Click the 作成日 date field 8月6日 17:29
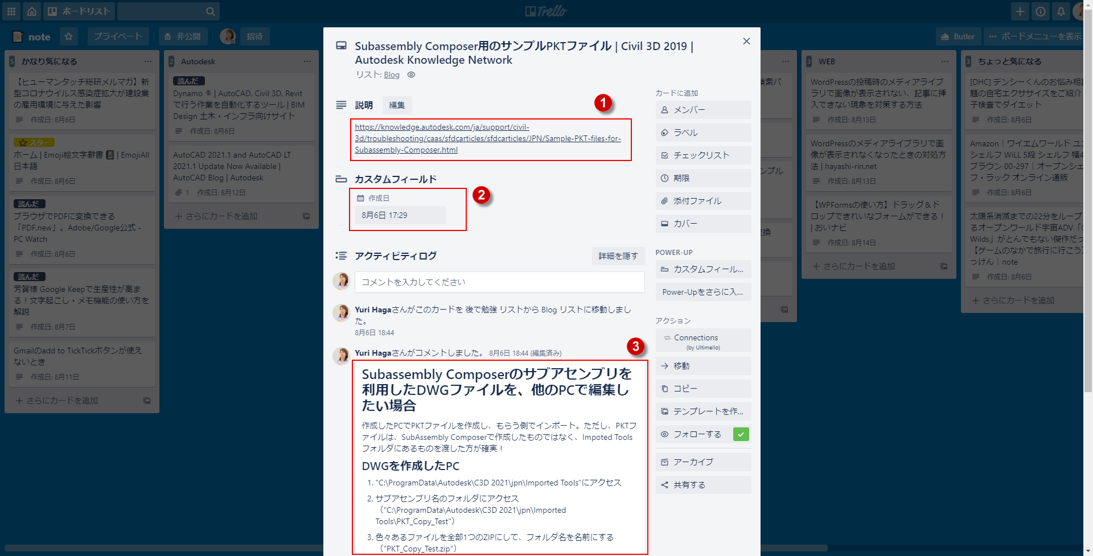 401,215
